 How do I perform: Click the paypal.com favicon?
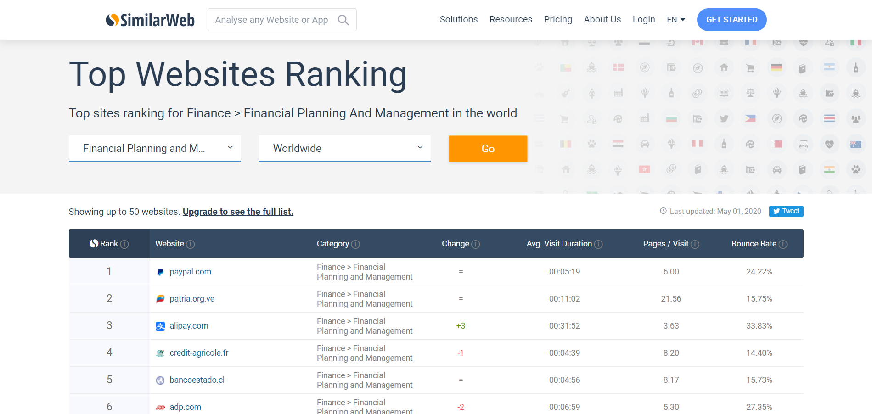[160, 272]
